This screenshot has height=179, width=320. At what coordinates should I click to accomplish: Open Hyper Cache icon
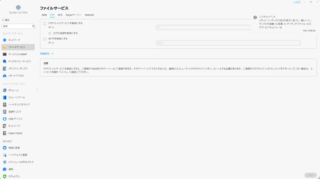point(4,133)
